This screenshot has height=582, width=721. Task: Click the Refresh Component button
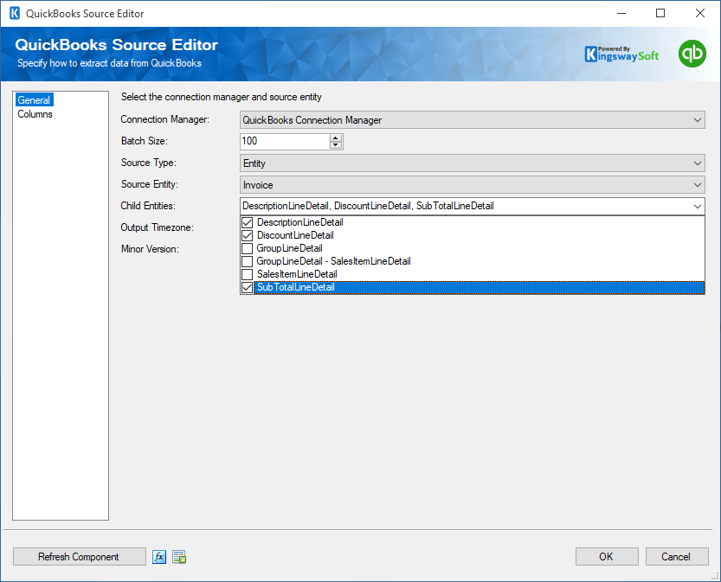[80, 557]
